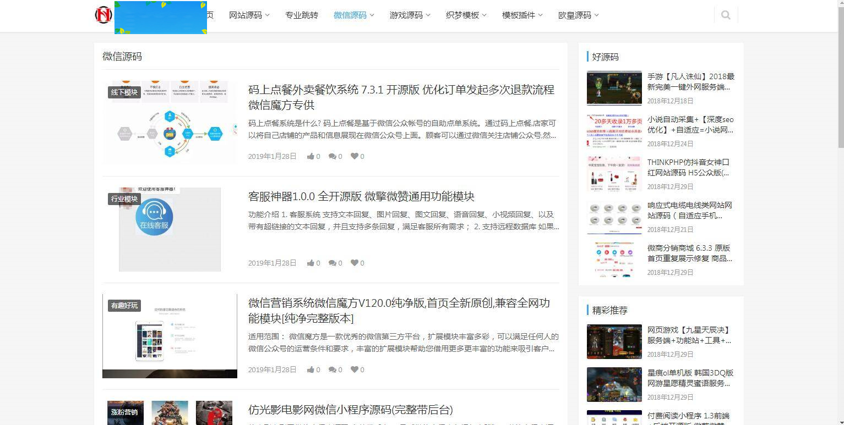Click heart icon on 客服神器 article
844x425 pixels.
tap(355, 263)
